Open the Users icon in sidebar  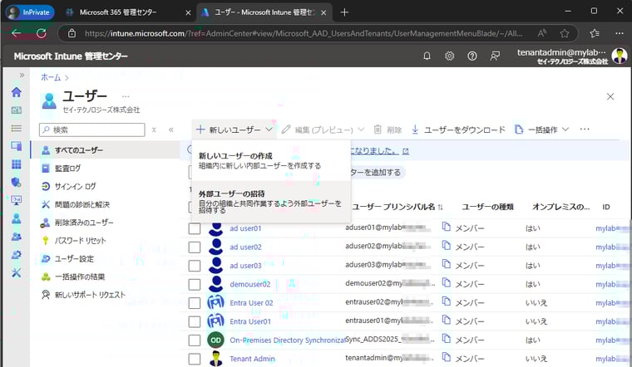16,218
